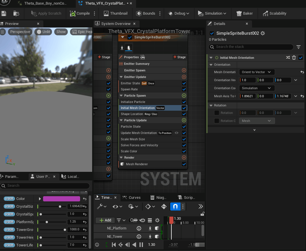The height and width of the screenshot is (251, 306).
Task: Open timeline settings gear icon
Action: tap(157, 220)
